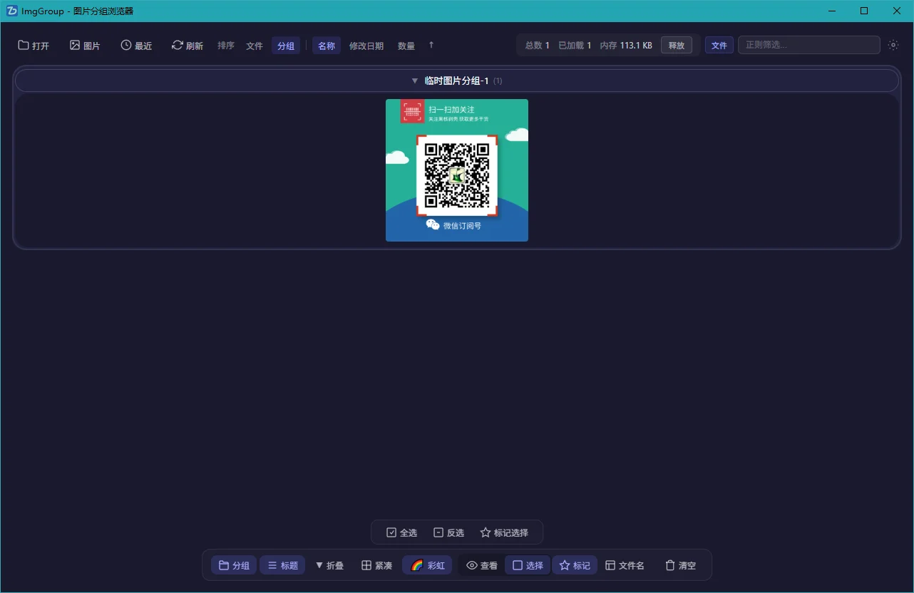Image resolution: width=914 pixels, height=593 pixels.
Task: Switch to 选择 selection mode
Action: (528, 565)
